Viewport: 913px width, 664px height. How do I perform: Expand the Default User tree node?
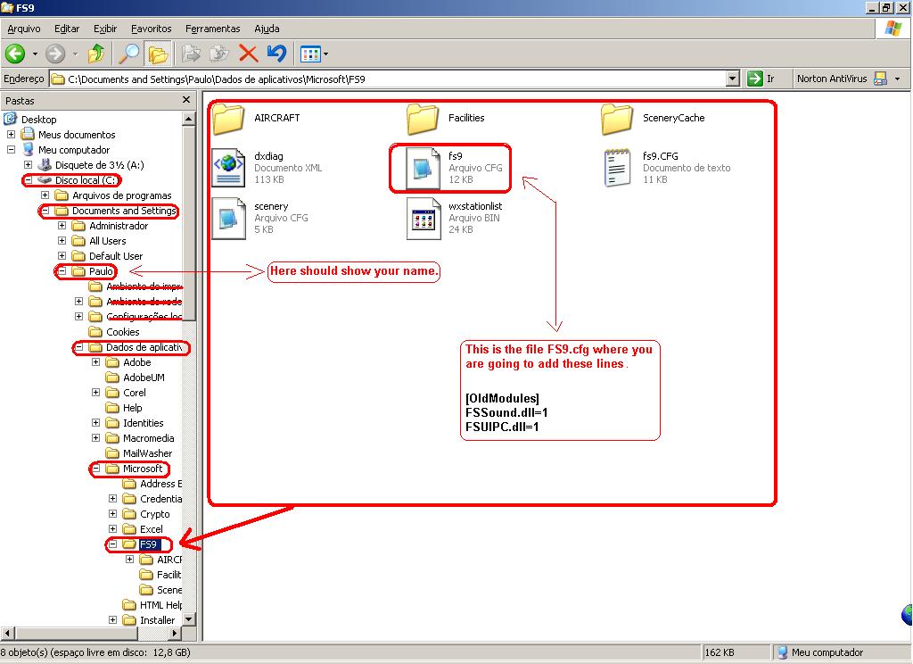62,255
